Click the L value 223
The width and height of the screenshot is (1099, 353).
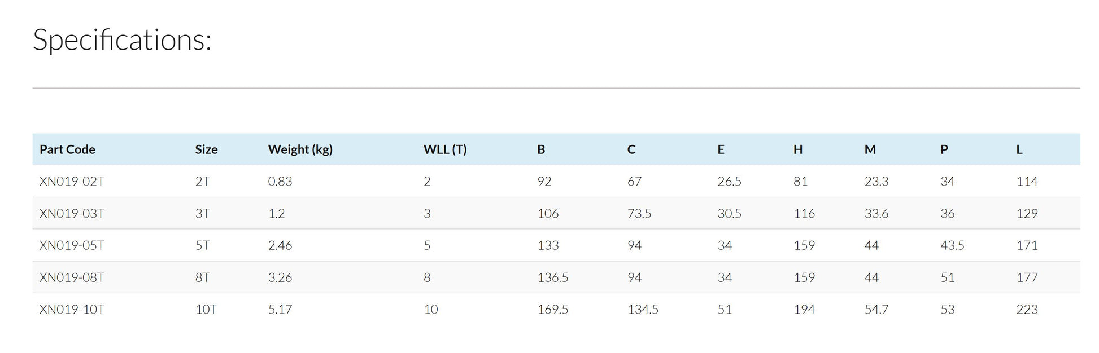[1027, 310]
